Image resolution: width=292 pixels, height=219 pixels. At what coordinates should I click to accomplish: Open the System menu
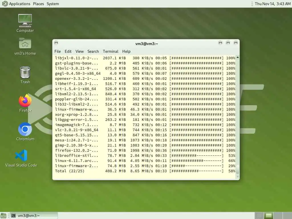(53, 4)
